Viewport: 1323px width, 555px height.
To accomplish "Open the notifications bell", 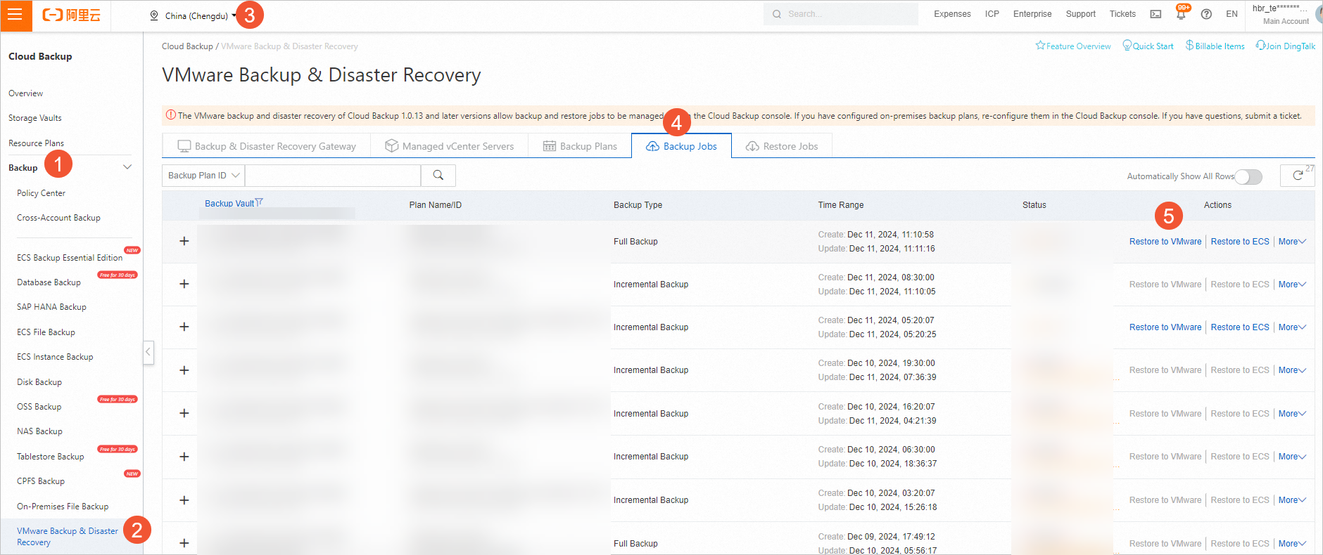I will [x=1181, y=14].
